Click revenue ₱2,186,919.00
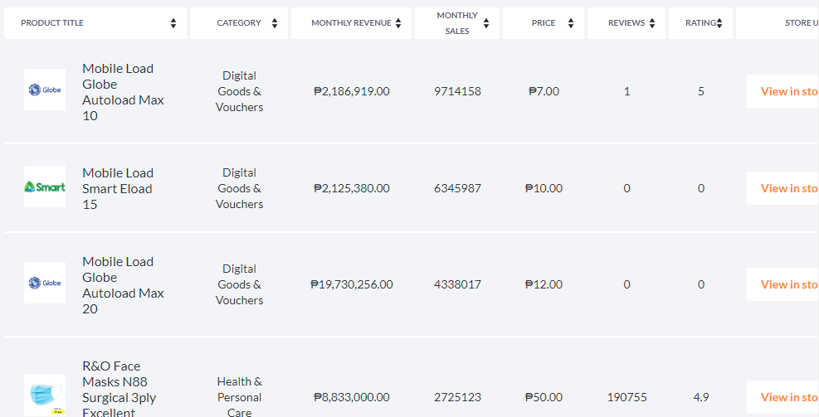Screen dimensions: 819x417 352,91
